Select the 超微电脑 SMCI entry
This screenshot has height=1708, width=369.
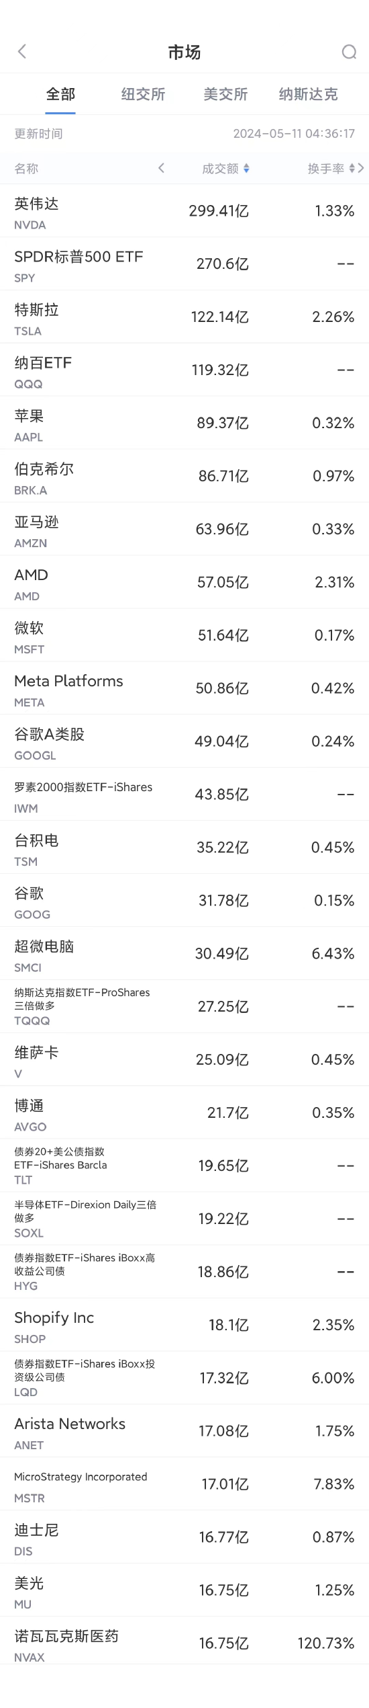pyautogui.click(x=184, y=954)
